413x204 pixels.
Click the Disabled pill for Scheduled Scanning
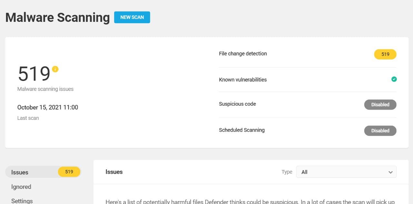point(380,131)
